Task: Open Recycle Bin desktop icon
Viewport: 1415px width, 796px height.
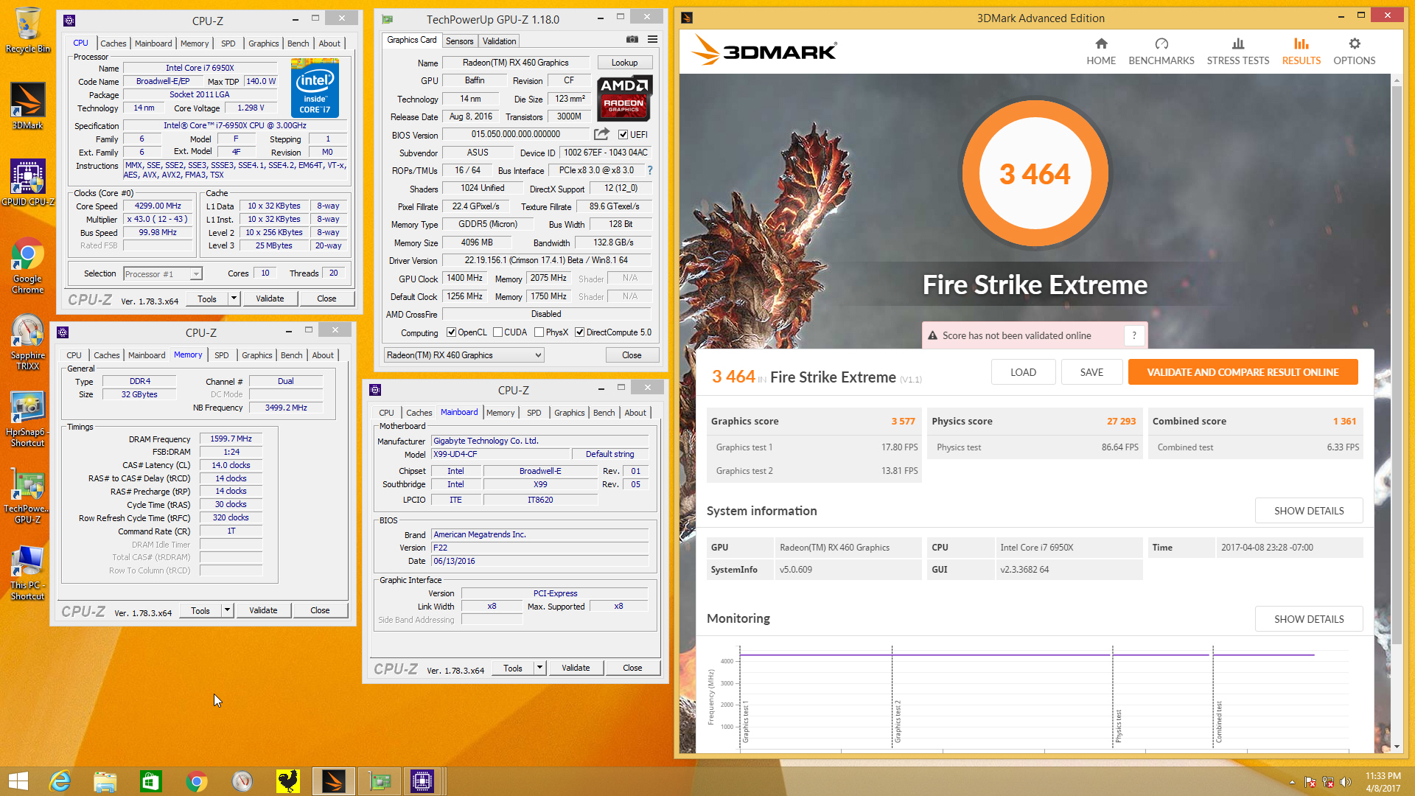Action: (x=27, y=29)
